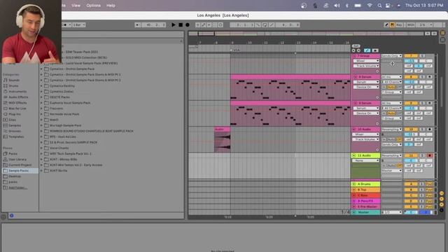This screenshot has height=252, width=448.
Task: Set 8 Serum monitor to Auto
Action: [x=391, y=87]
